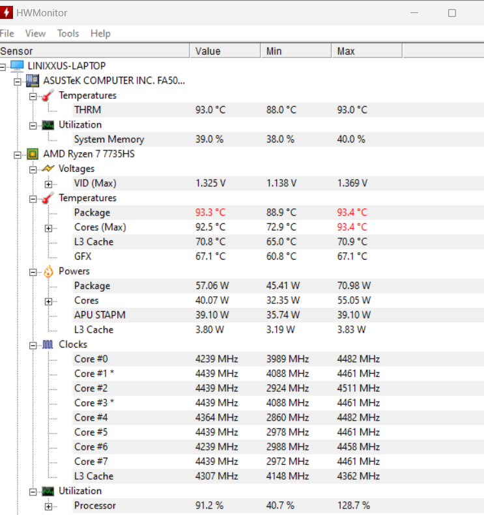Collapse Temperatures under AMD Ryzen
Image resolution: width=484 pixels, height=515 pixels.
pyautogui.click(x=33, y=199)
